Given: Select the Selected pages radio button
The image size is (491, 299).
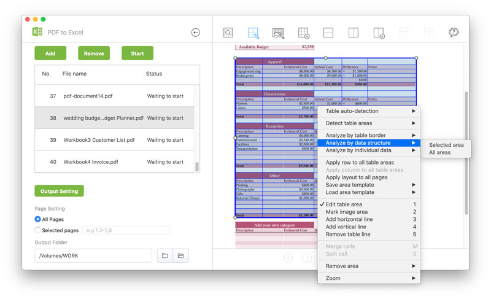Looking at the screenshot, I should click(37, 230).
